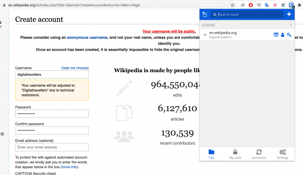Click the plus icon to add vault item
Screen dimensions: 303x175
click(x=289, y=14)
